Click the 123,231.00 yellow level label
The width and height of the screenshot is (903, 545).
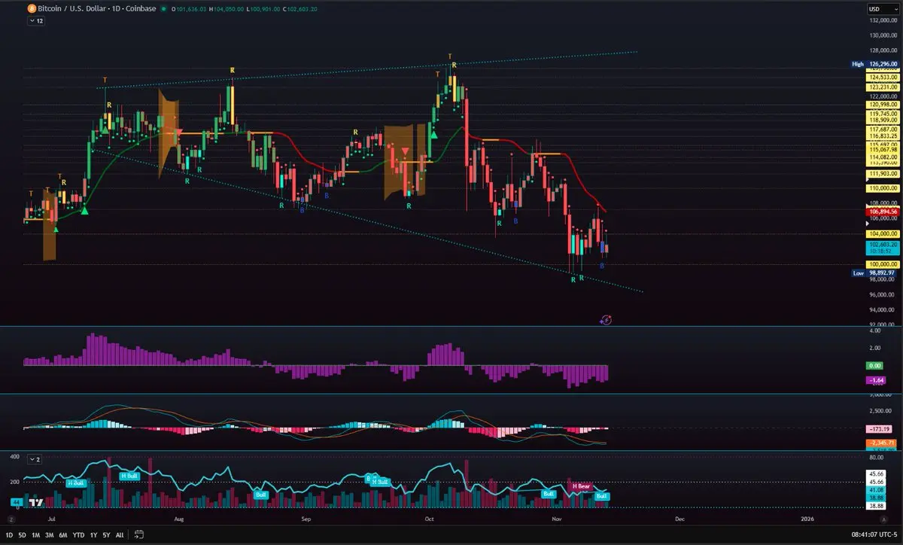tap(884, 87)
